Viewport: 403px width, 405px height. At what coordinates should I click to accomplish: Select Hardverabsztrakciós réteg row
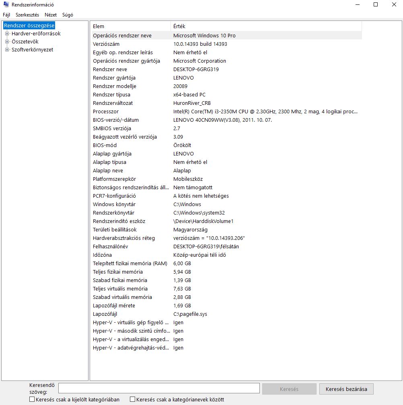click(227, 238)
